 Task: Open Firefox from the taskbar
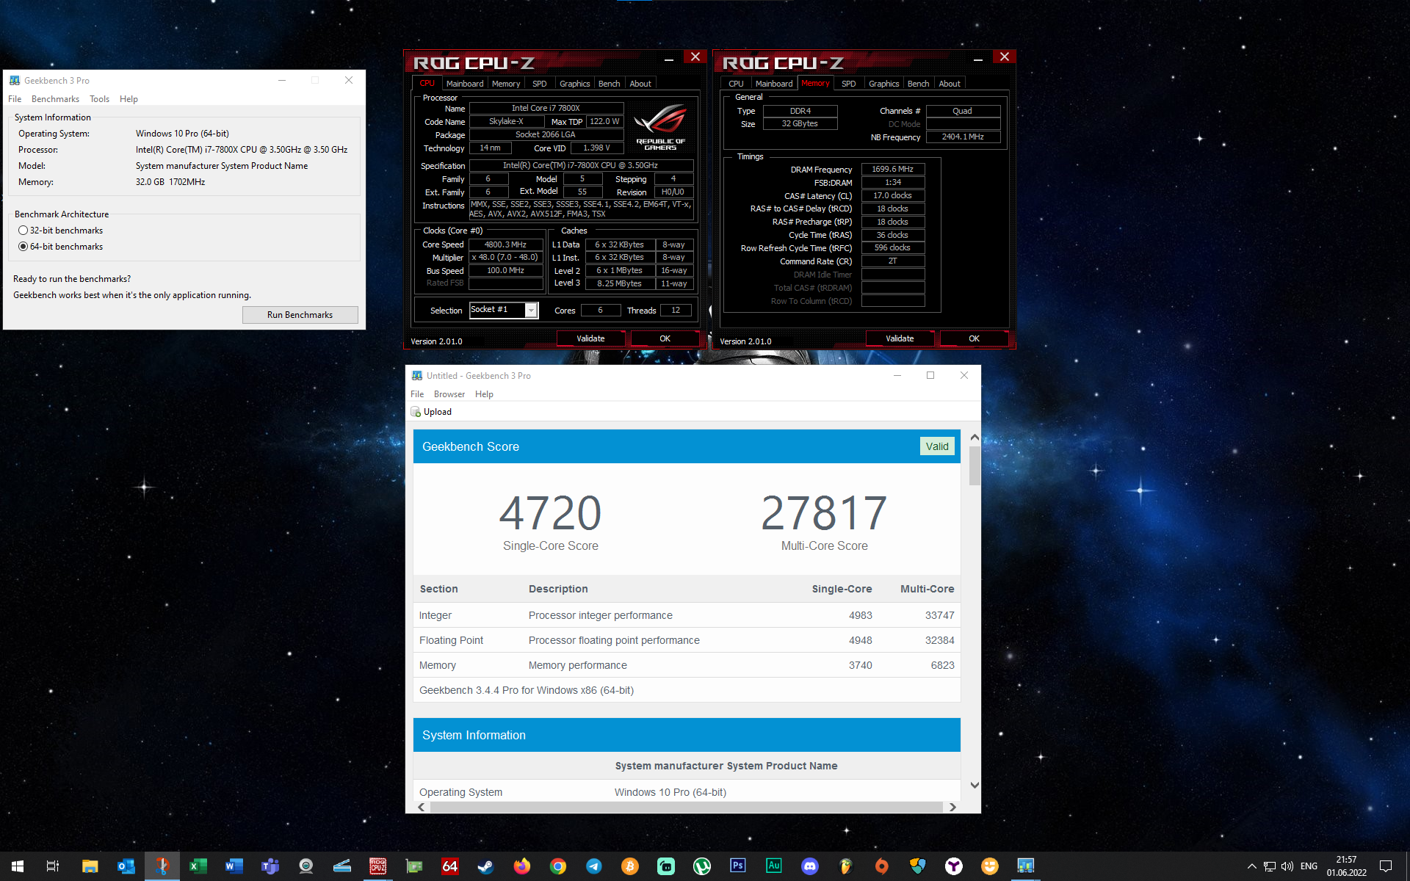tap(521, 866)
